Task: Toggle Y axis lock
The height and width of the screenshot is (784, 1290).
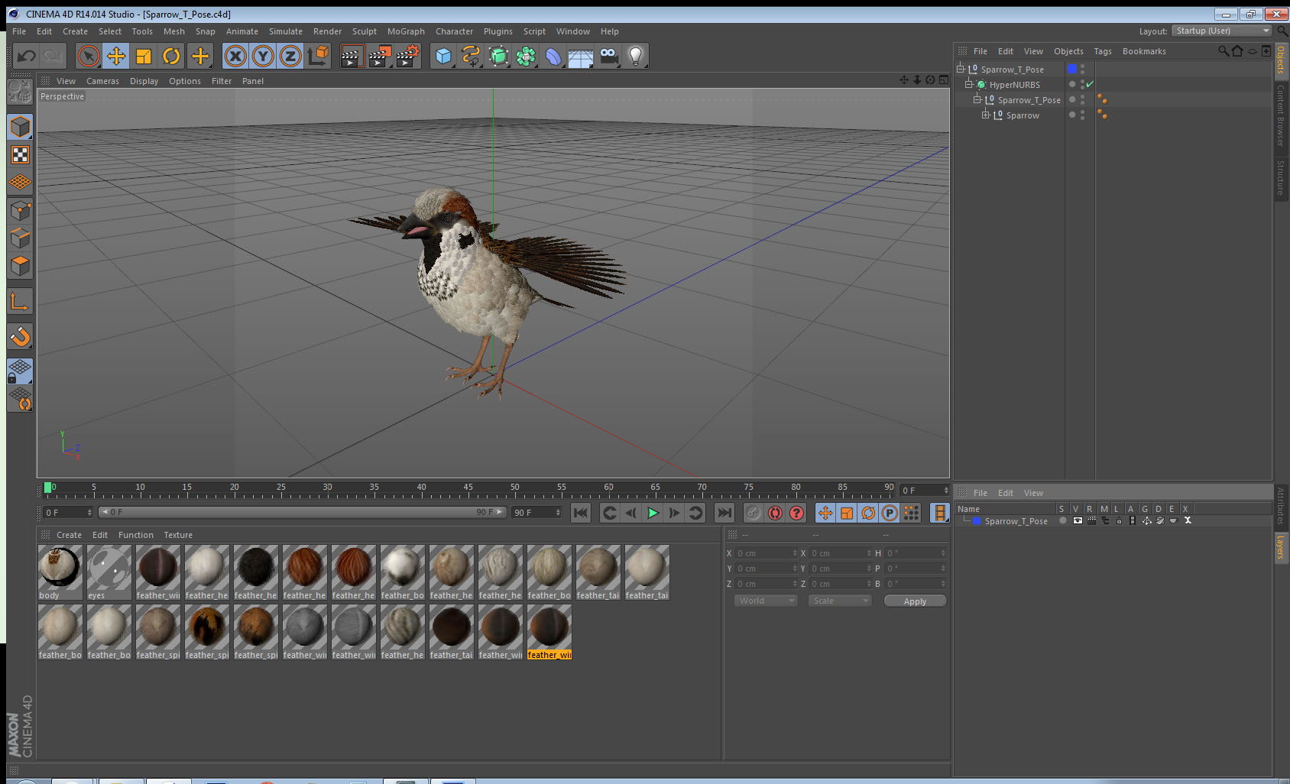Action: pos(263,56)
